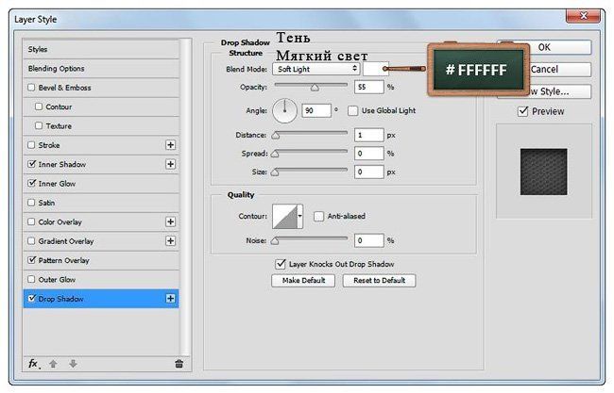Add another Gradient Overlay with plus icon
Image resolution: width=614 pixels, height=393 pixels.
click(x=170, y=241)
